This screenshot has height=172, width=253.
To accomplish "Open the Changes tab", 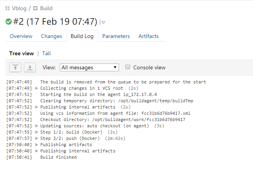I will tap(51, 36).
